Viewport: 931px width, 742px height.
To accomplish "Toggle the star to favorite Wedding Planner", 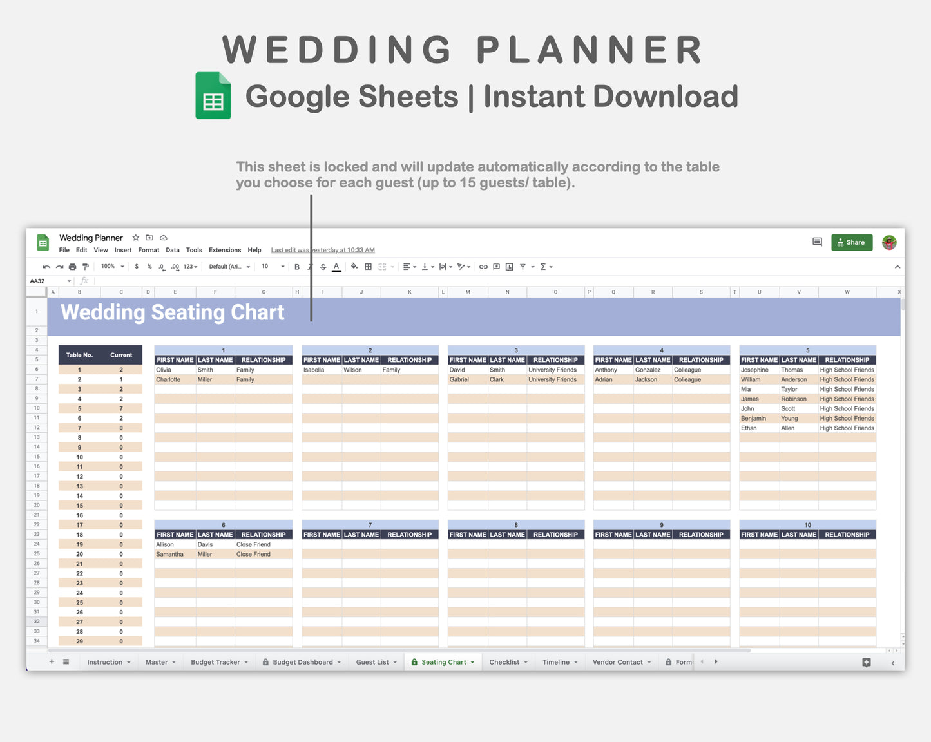I will (135, 237).
